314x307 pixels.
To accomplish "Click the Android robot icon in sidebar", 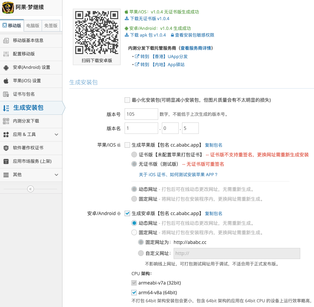I will (6, 67).
